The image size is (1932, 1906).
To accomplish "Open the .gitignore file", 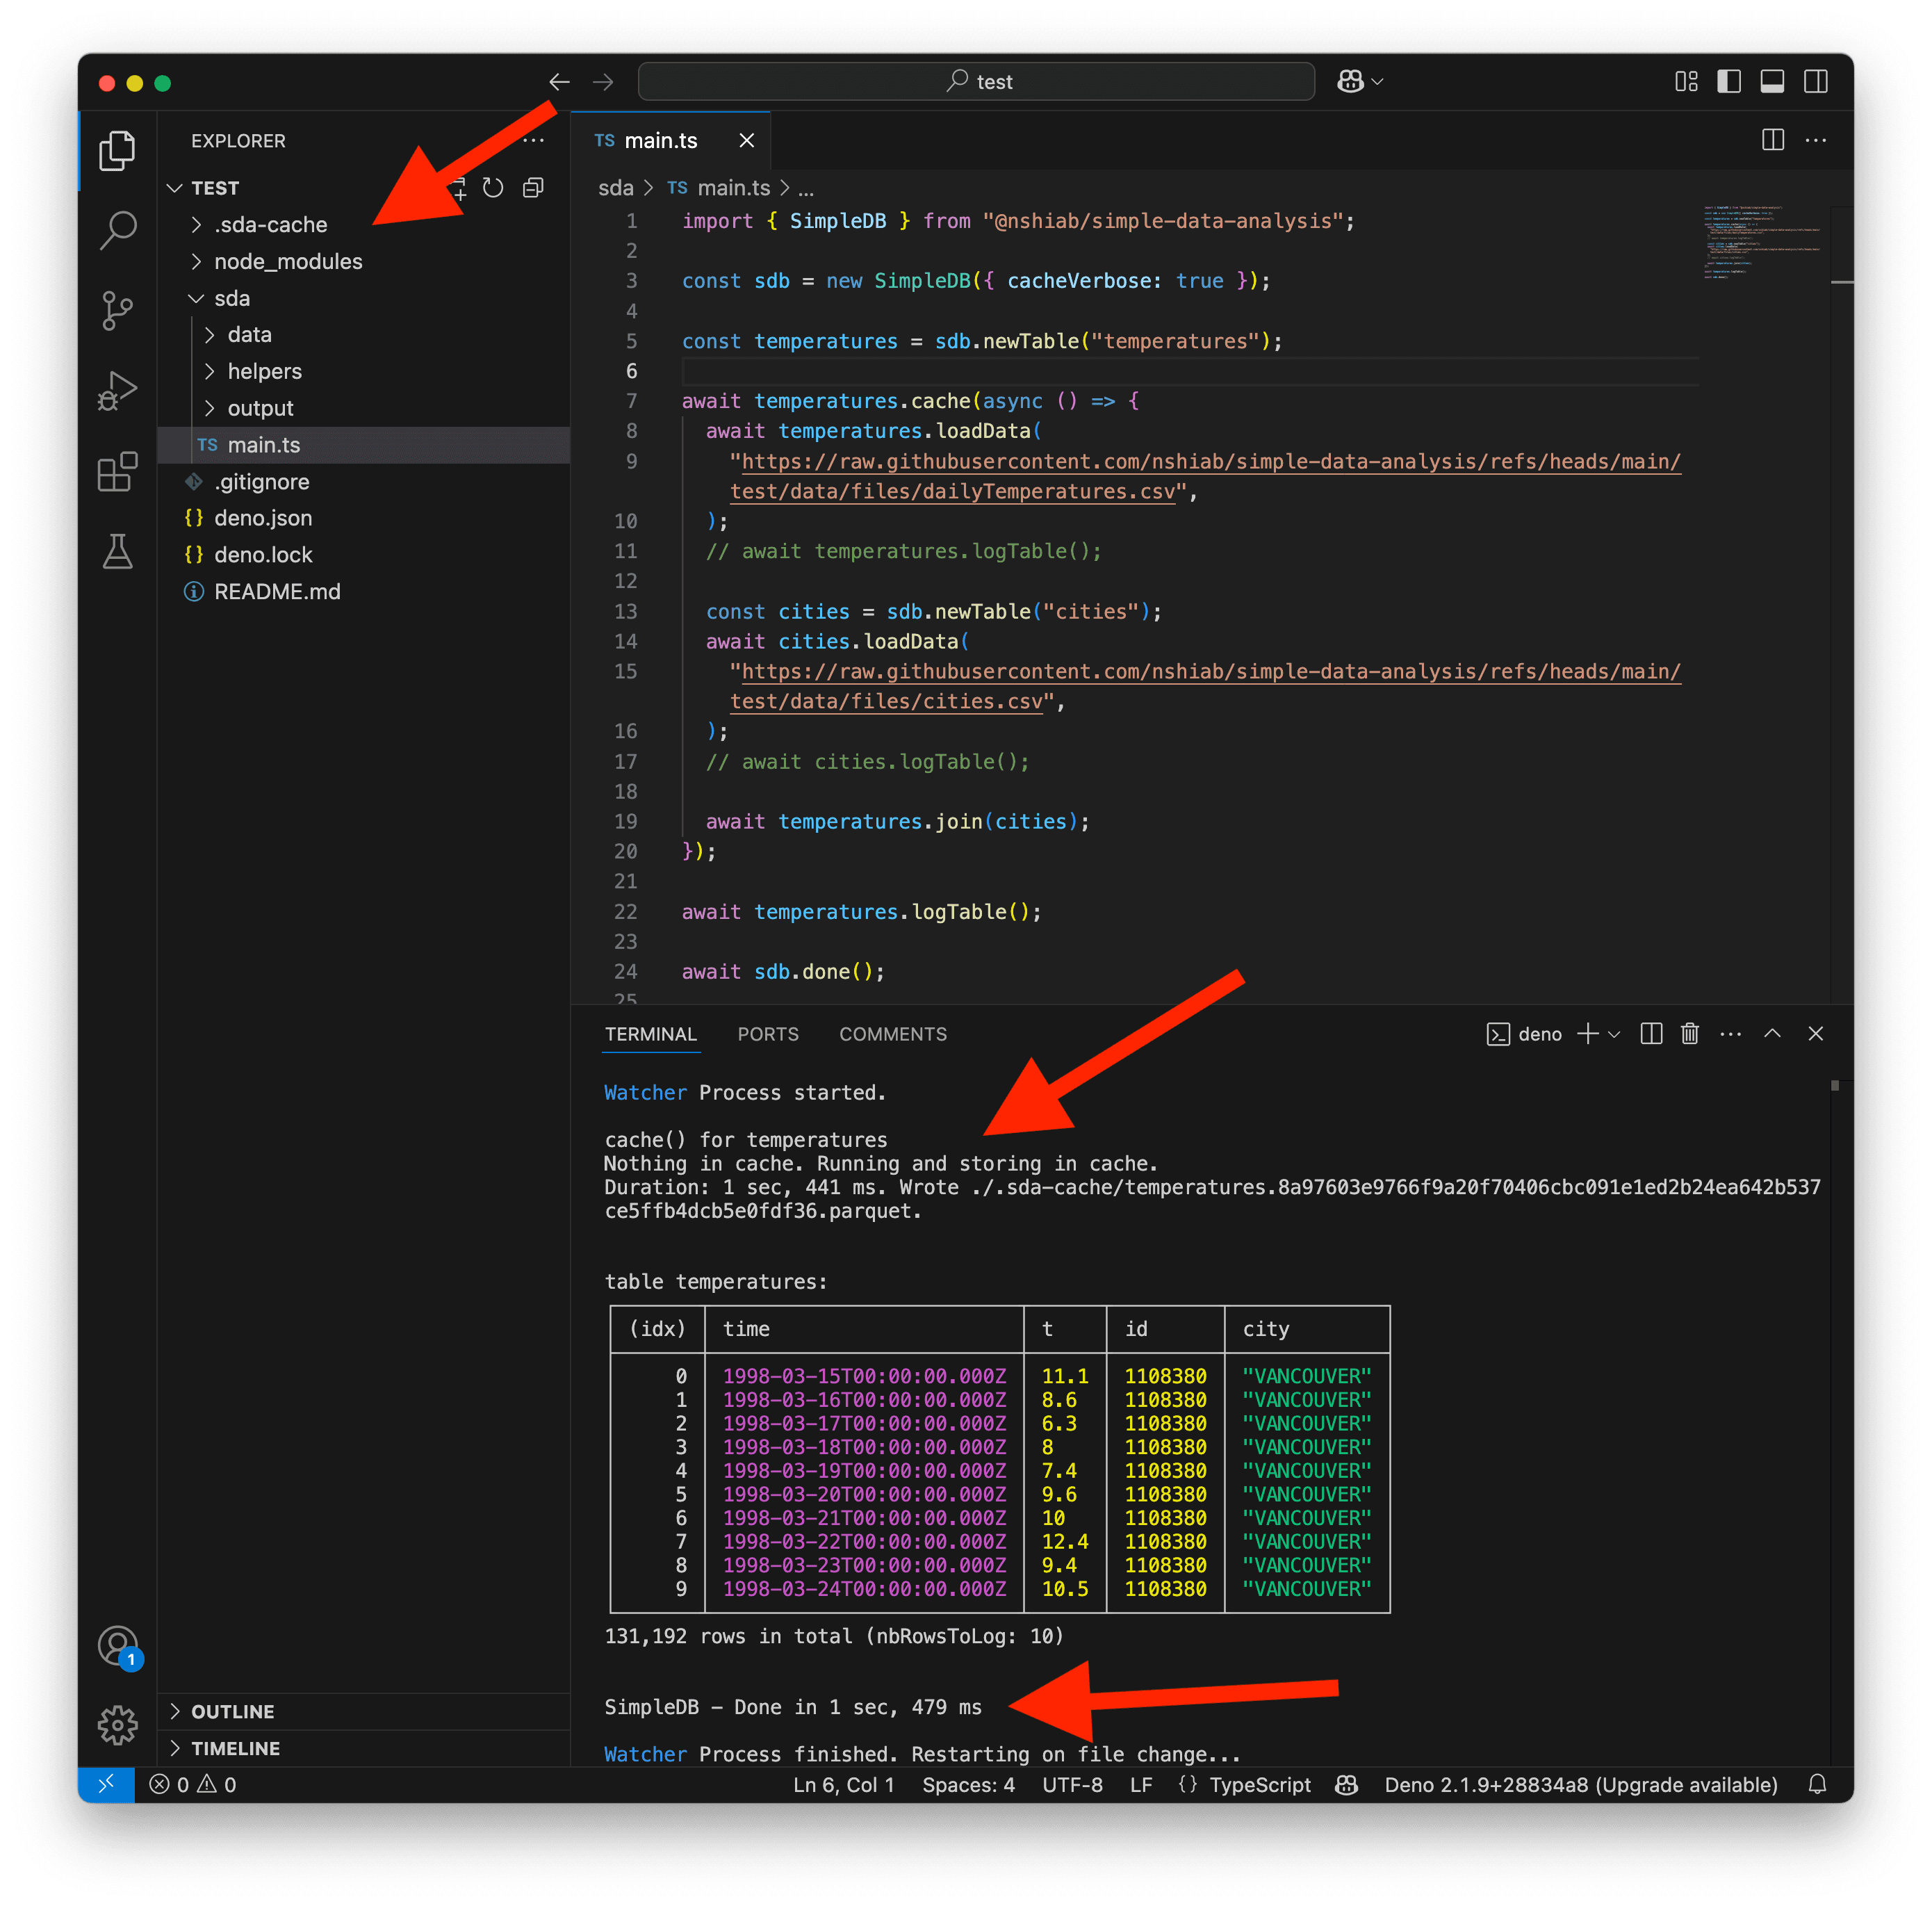I will tap(262, 482).
